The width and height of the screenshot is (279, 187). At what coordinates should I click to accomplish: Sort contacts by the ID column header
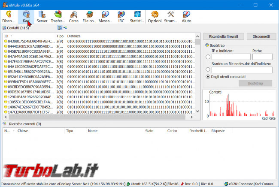[x=29, y=36]
